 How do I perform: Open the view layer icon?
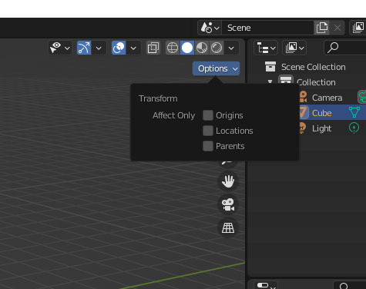click(358, 28)
